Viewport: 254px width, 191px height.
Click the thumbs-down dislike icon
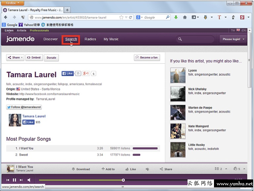[x=147, y=169]
